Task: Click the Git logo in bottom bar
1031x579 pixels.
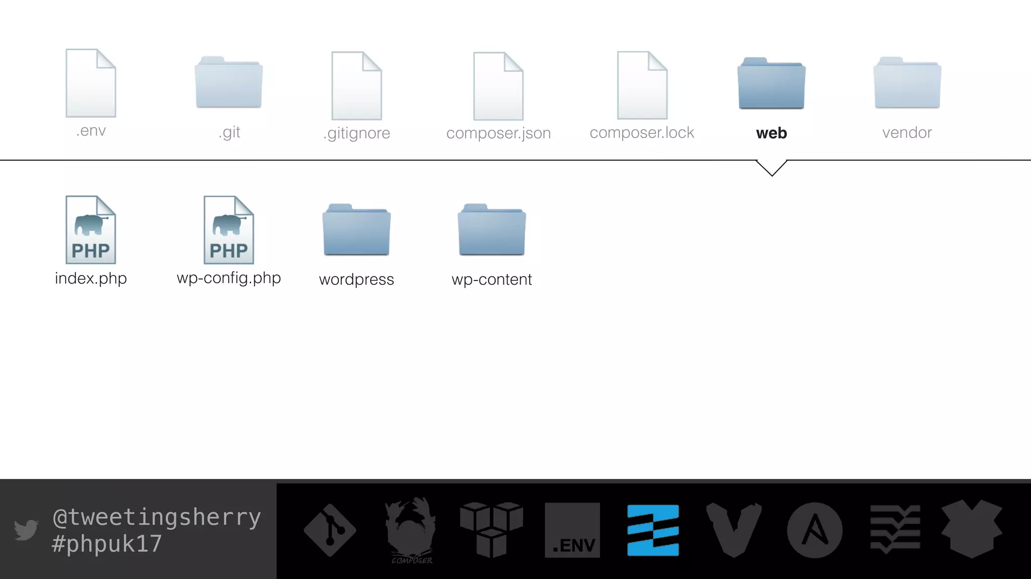Action: tap(330, 530)
